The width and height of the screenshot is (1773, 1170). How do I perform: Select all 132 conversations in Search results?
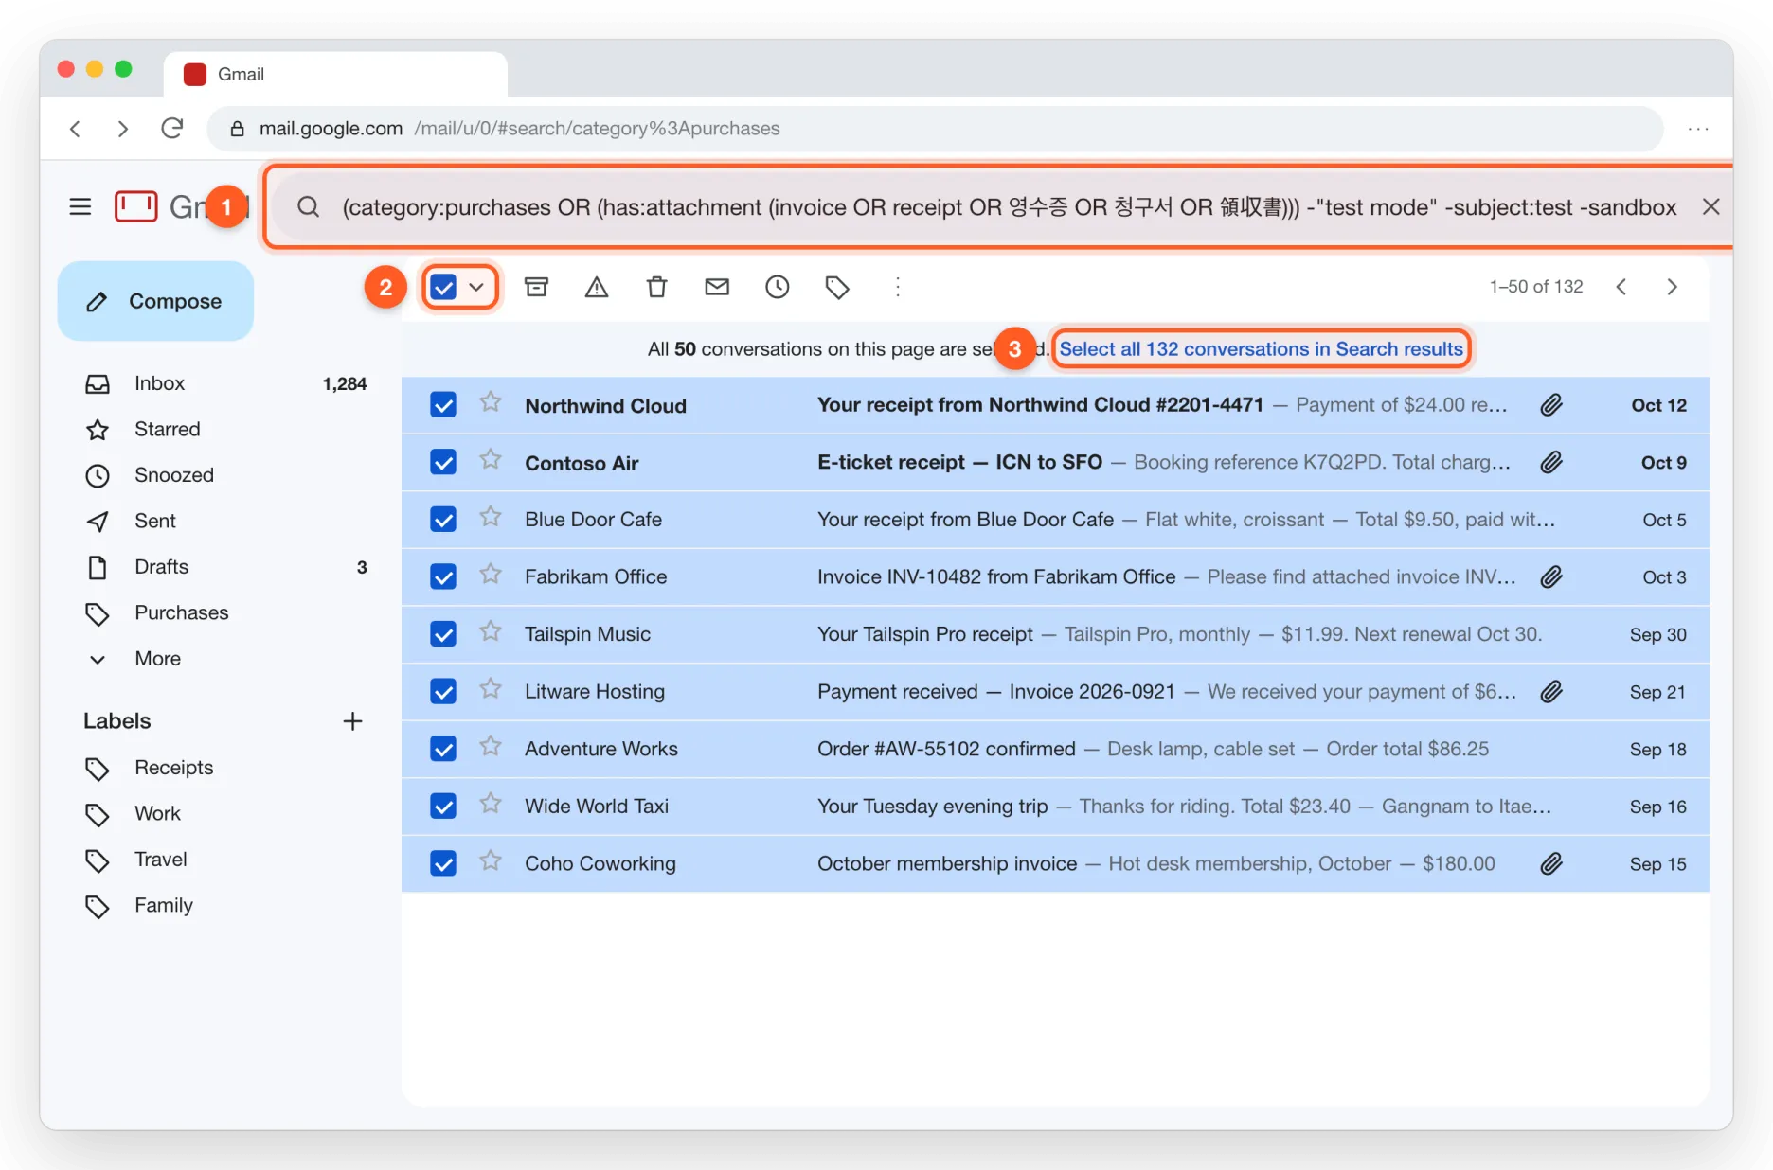(x=1261, y=349)
